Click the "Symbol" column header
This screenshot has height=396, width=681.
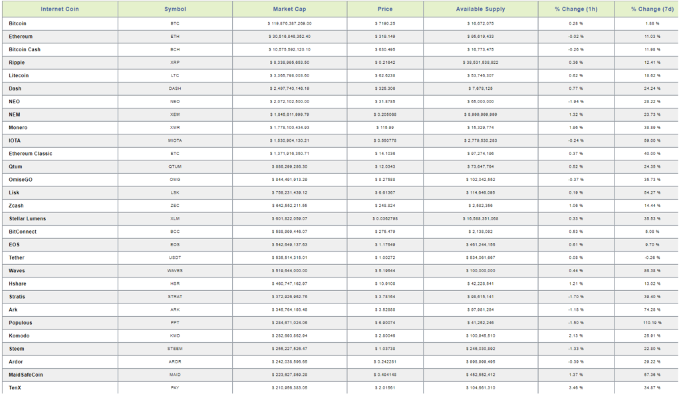175,9
